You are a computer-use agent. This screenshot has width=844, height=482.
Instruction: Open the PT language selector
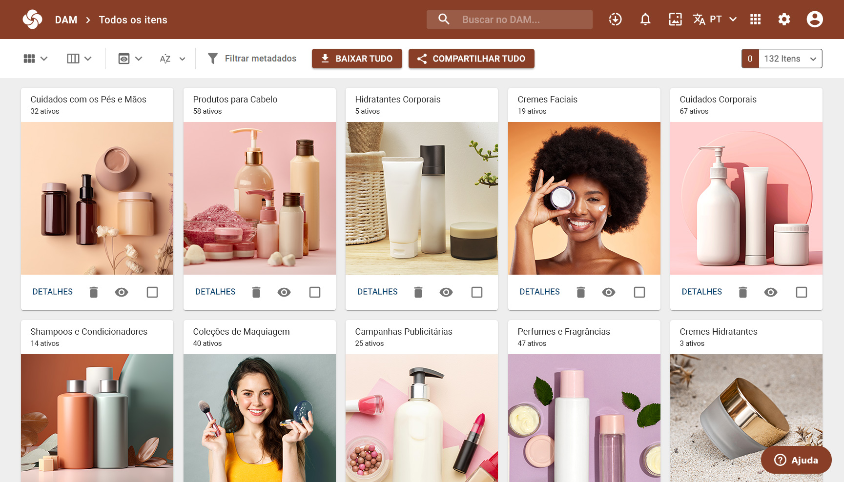[715, 20]
